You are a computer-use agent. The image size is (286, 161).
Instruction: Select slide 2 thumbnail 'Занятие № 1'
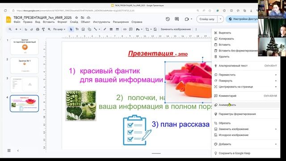(25, 66)
